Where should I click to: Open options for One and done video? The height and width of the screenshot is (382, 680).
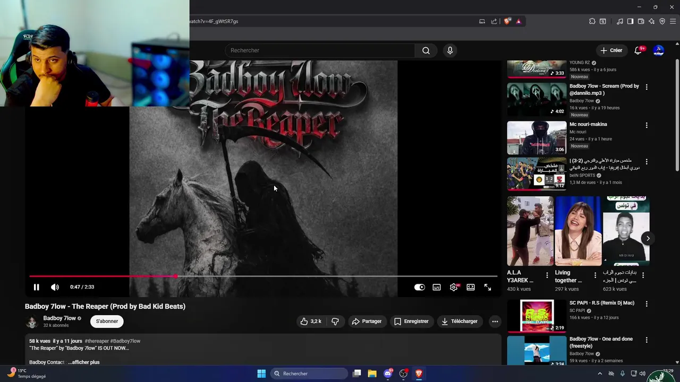click(x=647, y=340)
